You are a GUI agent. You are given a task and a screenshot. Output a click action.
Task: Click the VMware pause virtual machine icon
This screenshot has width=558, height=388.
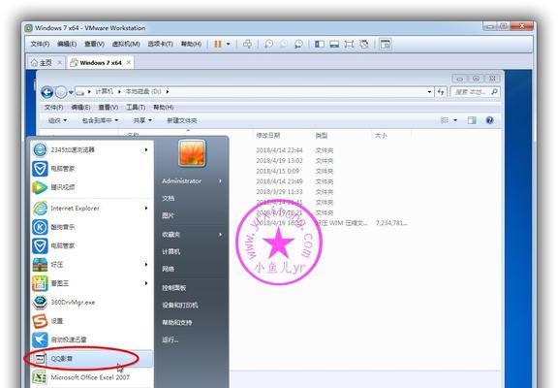point(217,44)
